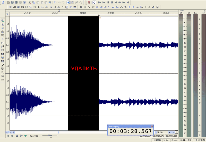Click the zoom-in plus button beside 1:256
206x142 pixels.
click(x=169, y=132)
